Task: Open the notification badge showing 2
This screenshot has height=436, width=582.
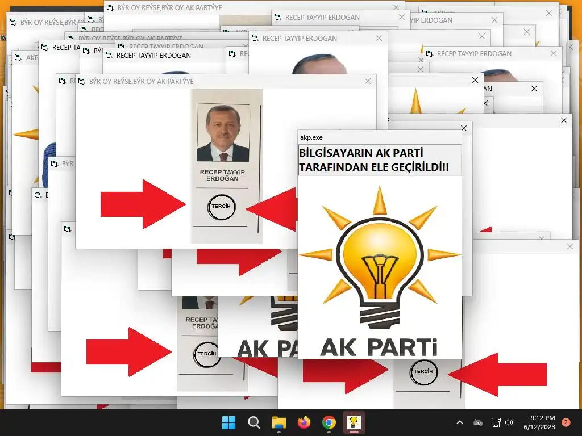Action: 566,422
